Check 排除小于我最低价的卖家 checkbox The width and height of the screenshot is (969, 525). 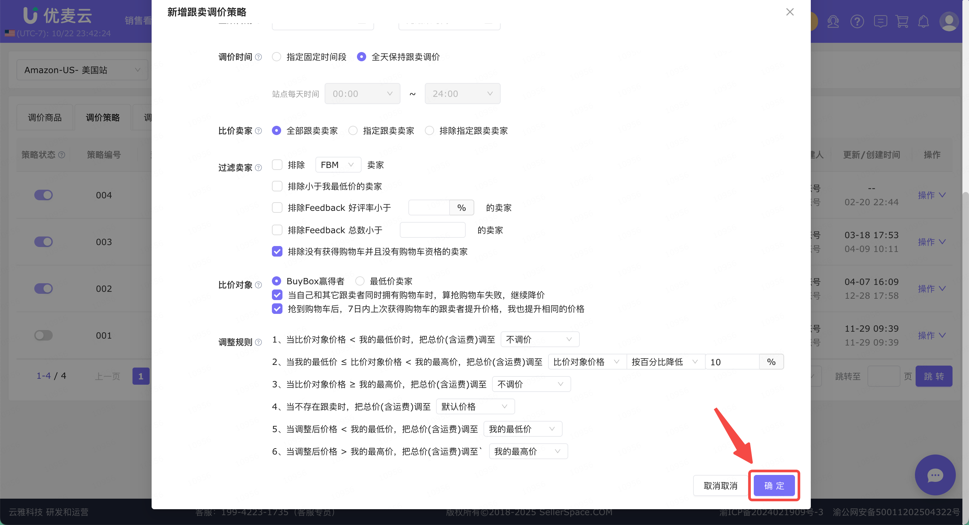[x=277, y=186]
